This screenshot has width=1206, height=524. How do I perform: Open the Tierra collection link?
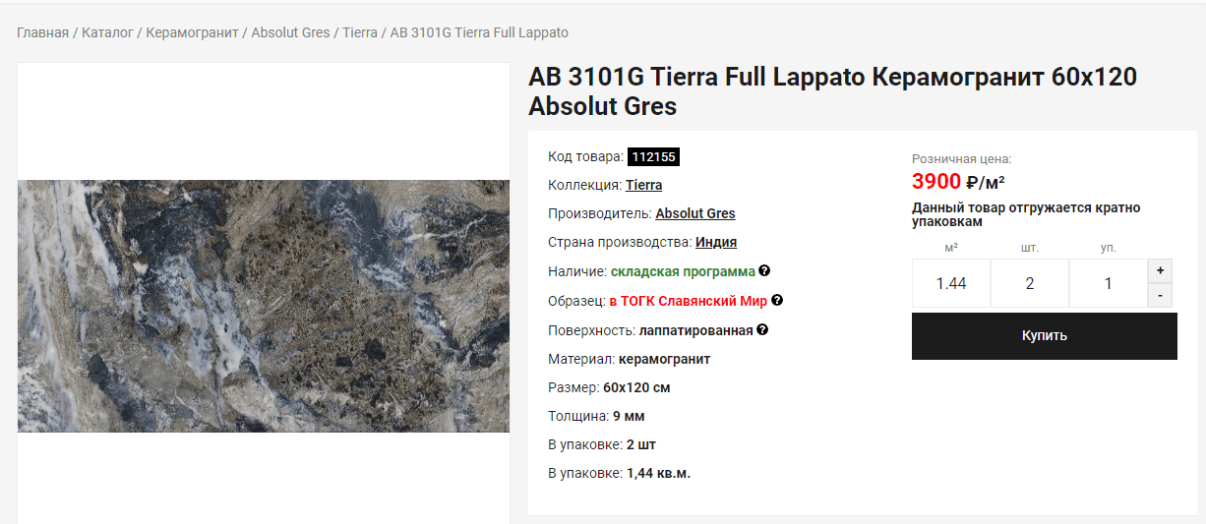click(x=643, y=185)
